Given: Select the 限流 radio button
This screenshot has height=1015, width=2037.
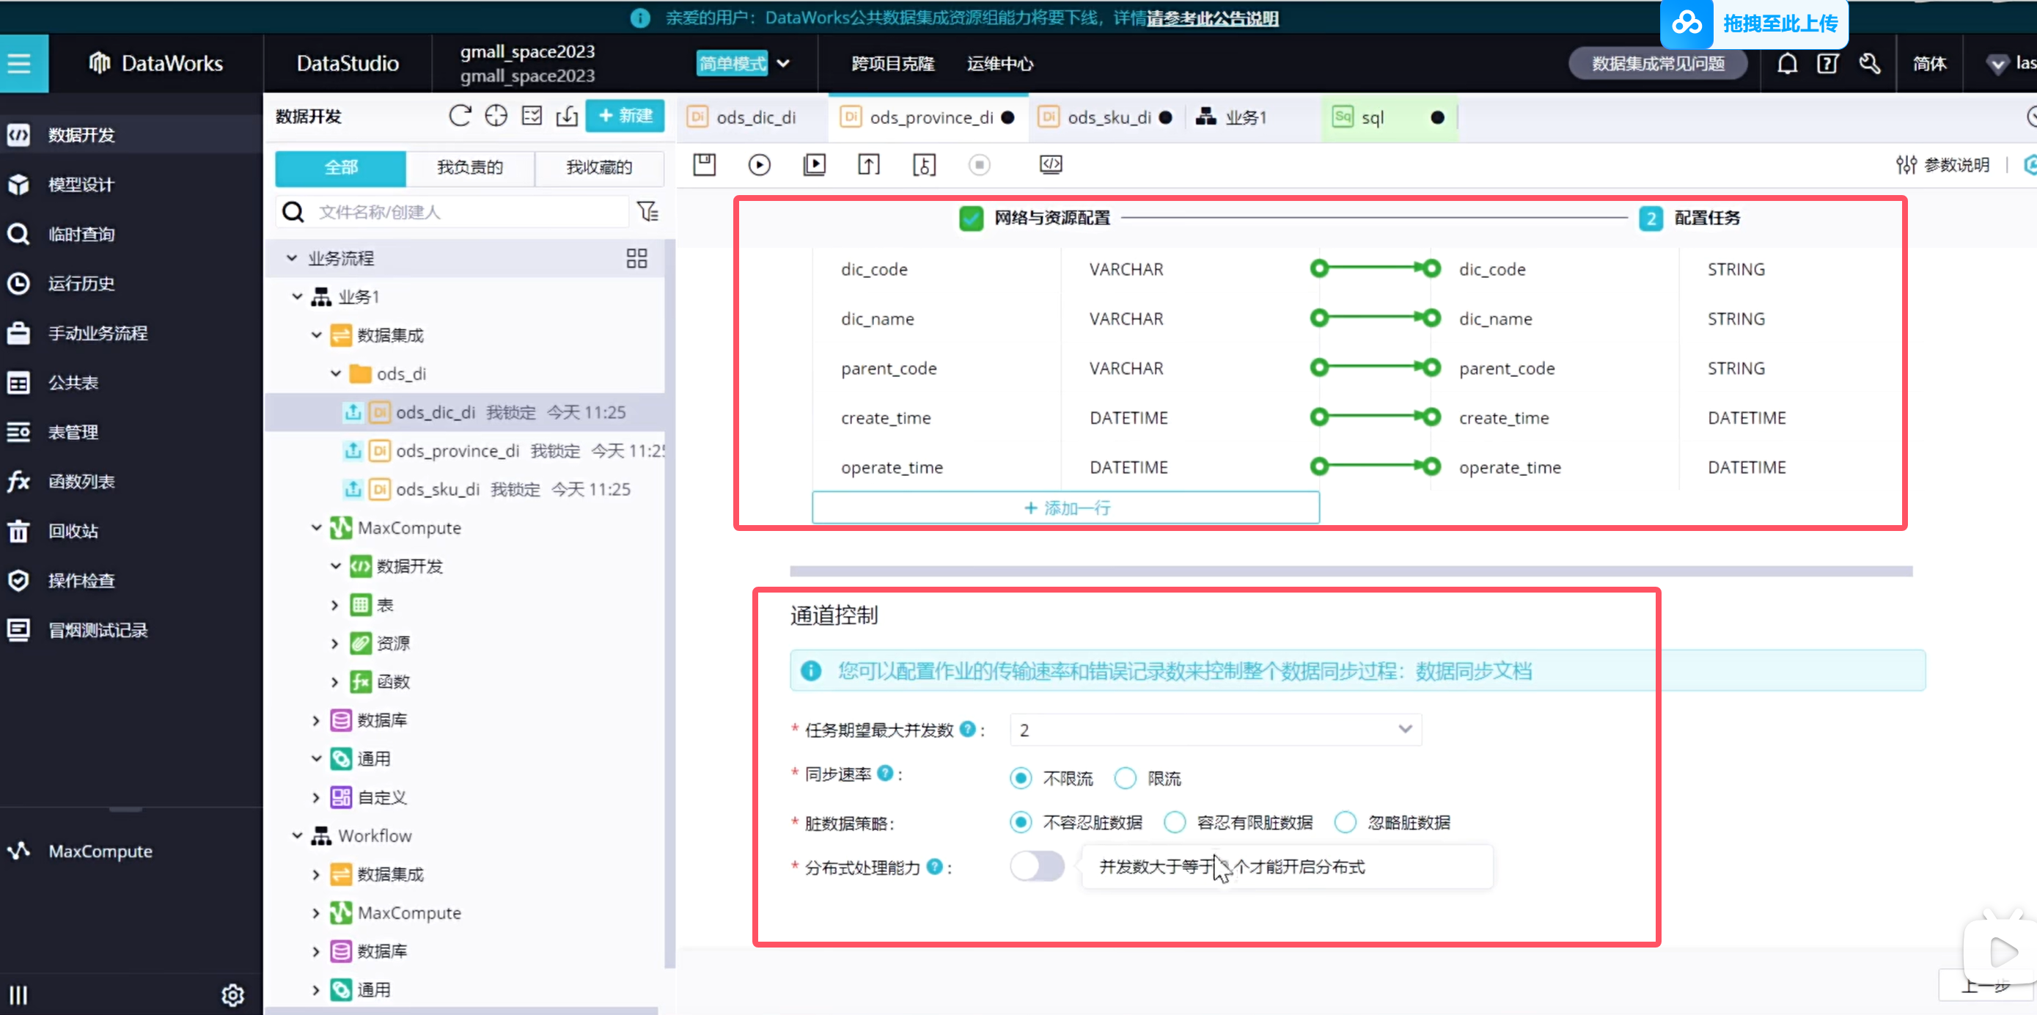Looking at the screenshot, I should point(1126,778).
